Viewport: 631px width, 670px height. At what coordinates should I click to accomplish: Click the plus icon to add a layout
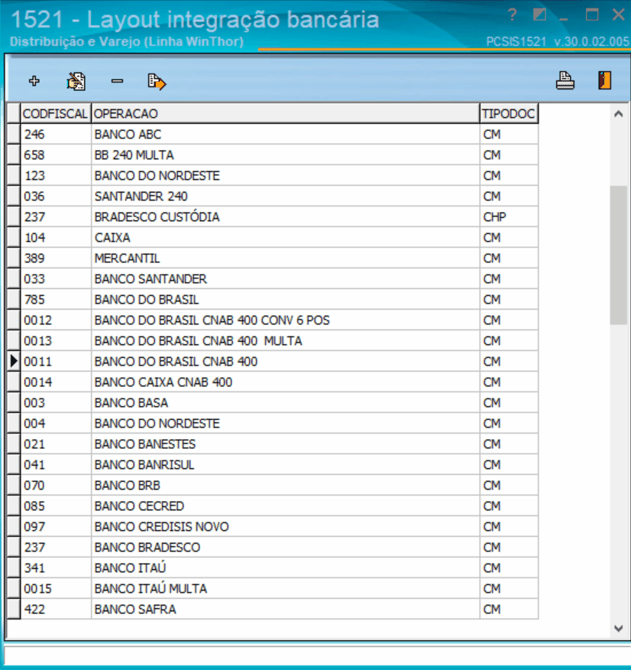click(x=34, y=81)
